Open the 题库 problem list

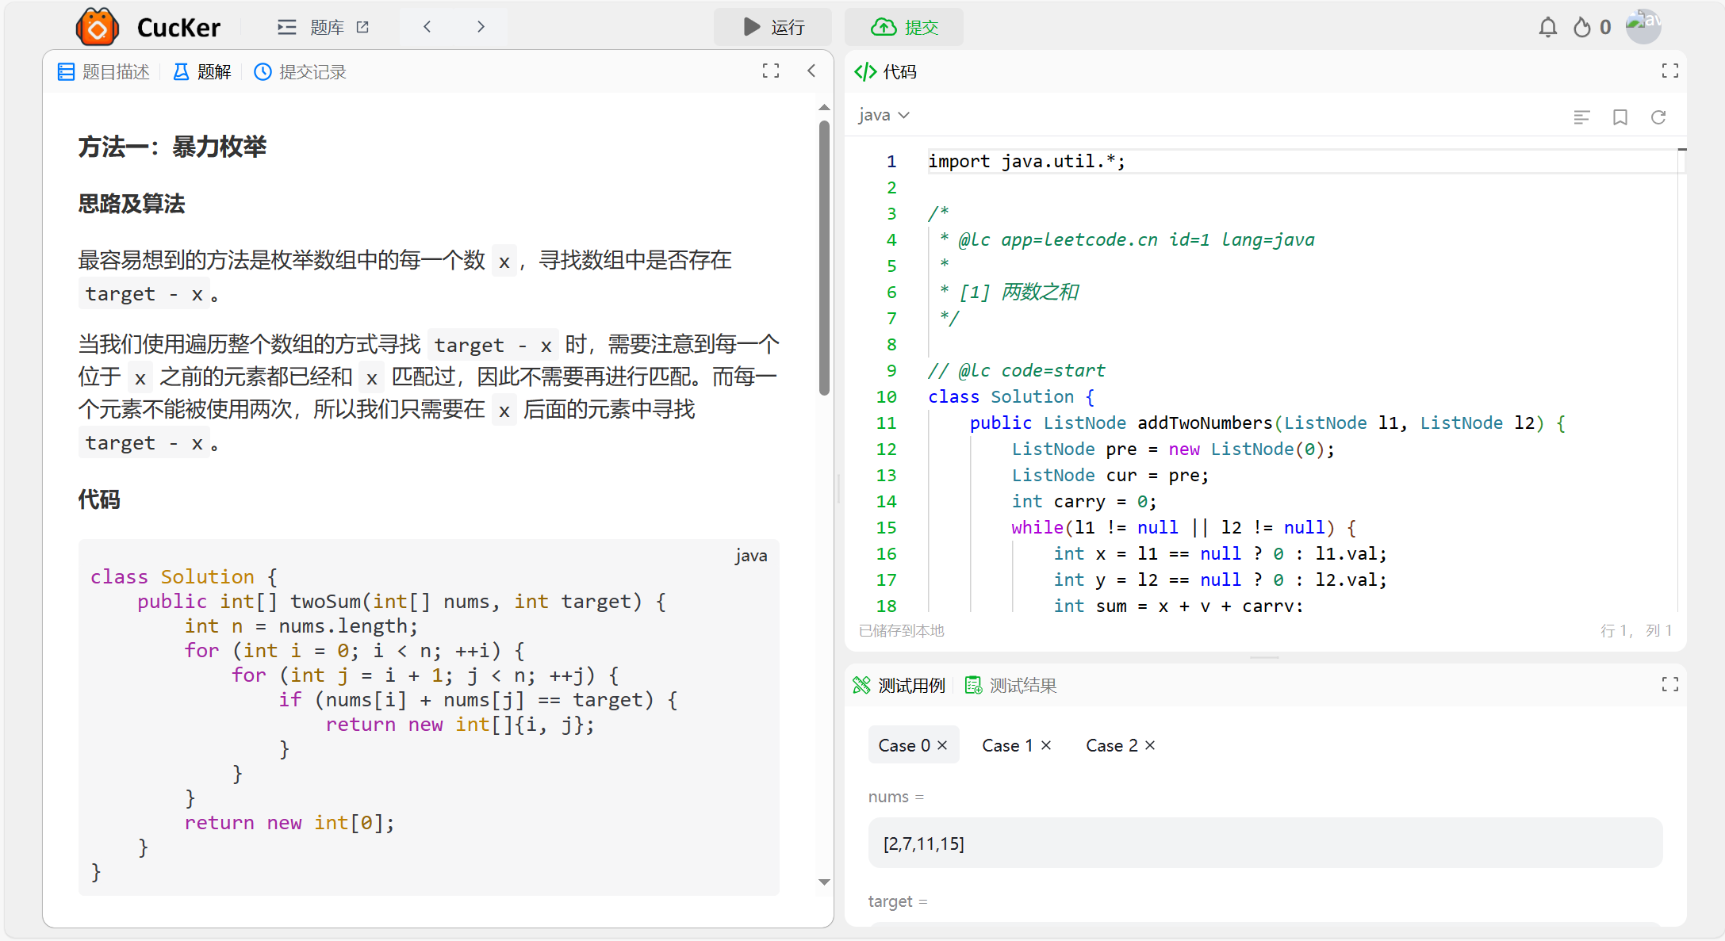tap(326, 27)
